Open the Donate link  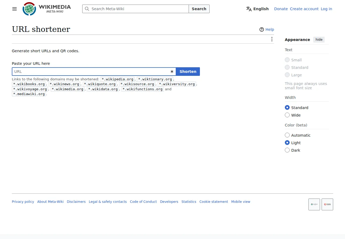281,9
